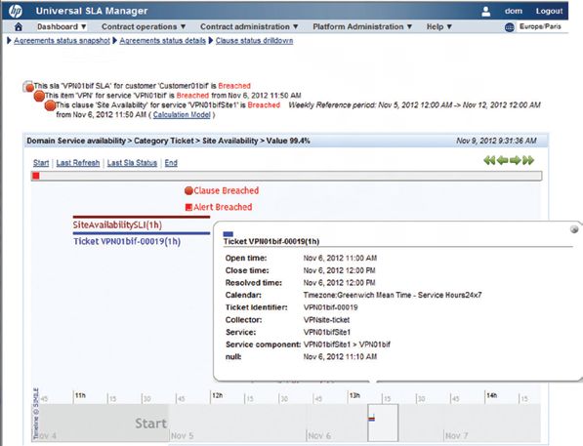Click the red status circle for item 'VPN'
Screen dimensions: 583x446
tap(39, 97)
